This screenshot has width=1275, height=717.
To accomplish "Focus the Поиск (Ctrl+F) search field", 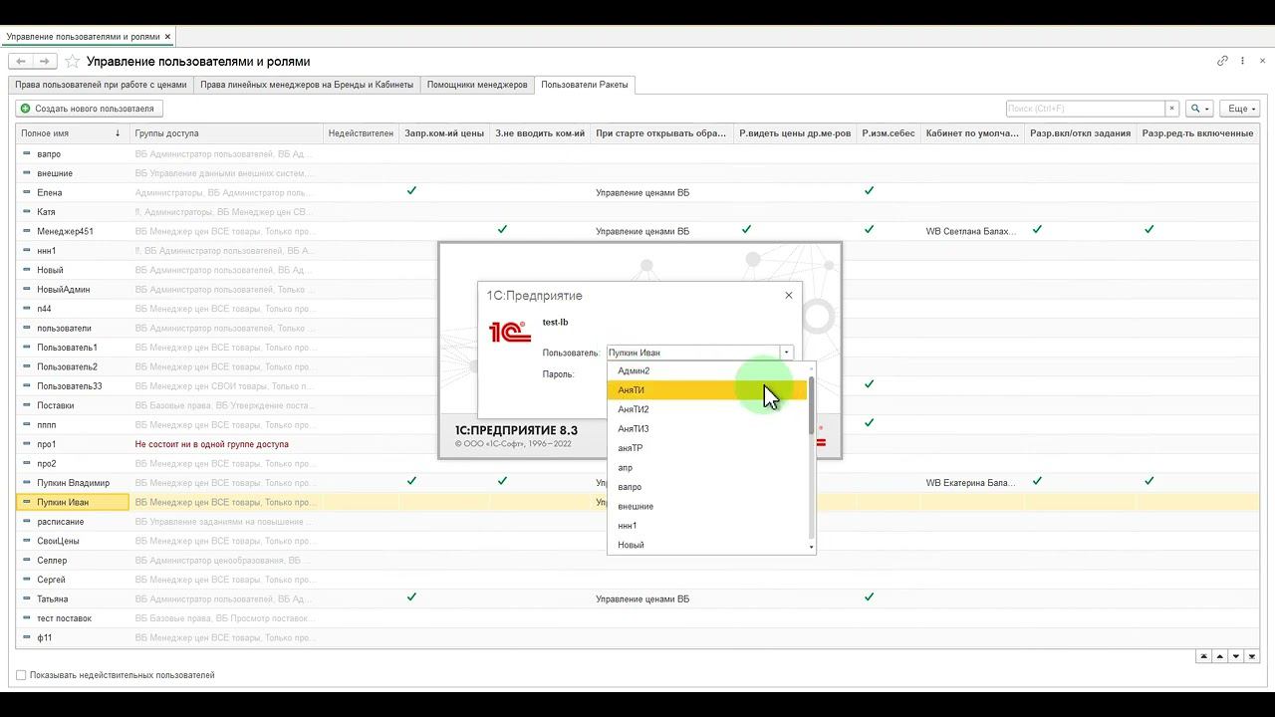I will pyautogui.click(x=1085, y=109).
